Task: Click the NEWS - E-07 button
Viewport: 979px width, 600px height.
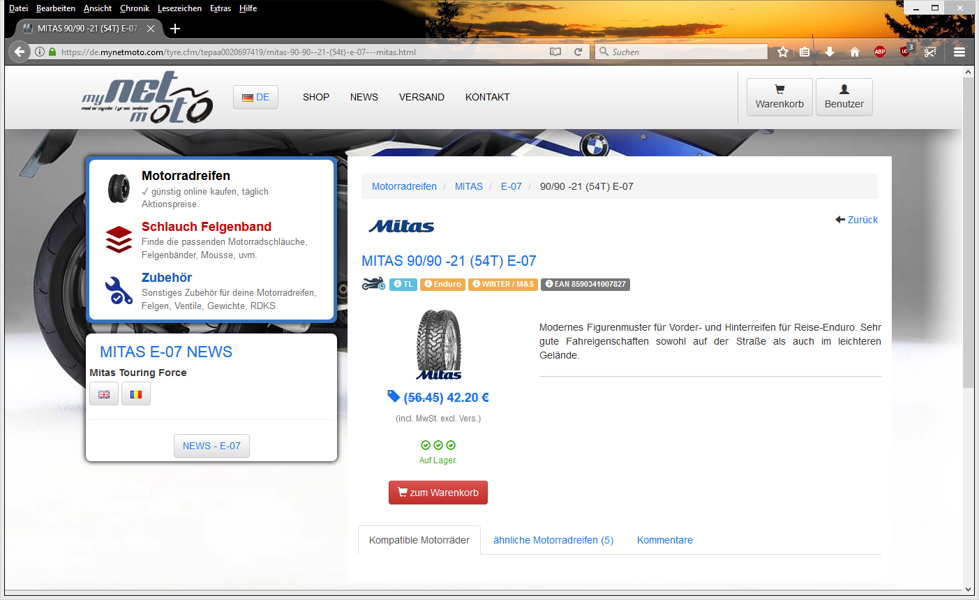Action: 211,446
